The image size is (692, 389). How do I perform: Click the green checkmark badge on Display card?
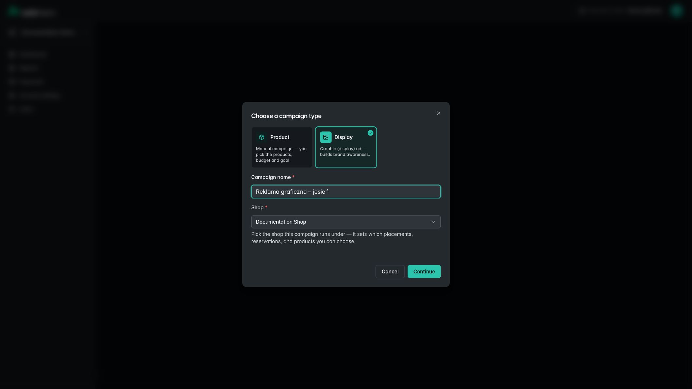[370, 133]
